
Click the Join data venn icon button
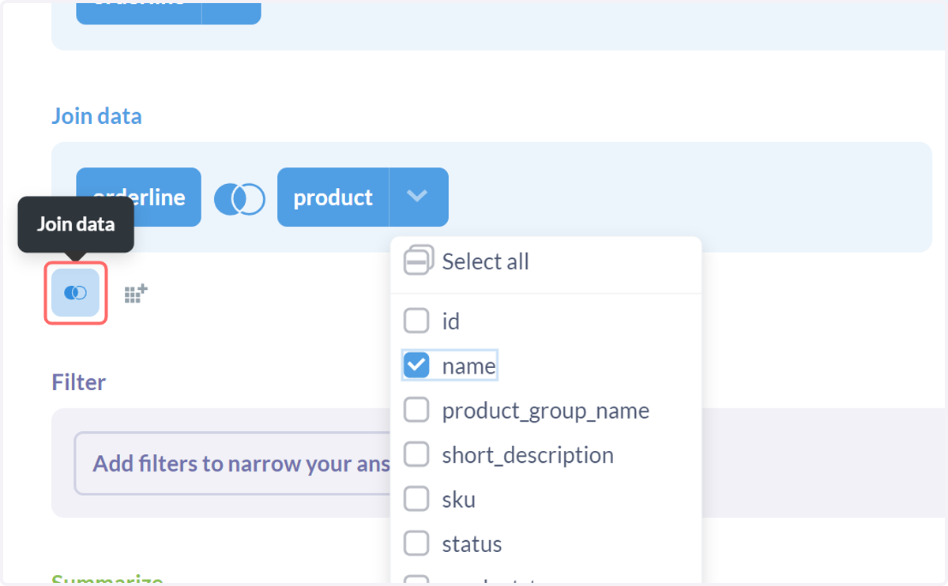pos(75,293)
